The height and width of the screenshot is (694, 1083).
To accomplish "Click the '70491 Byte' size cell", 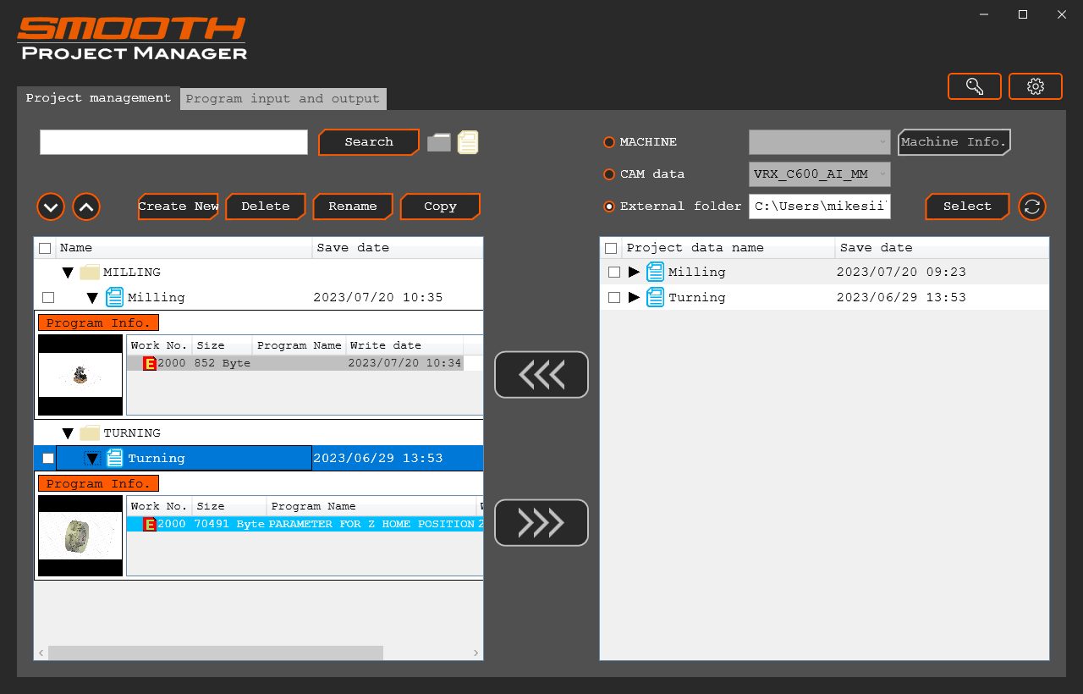I will click(229, 525).
